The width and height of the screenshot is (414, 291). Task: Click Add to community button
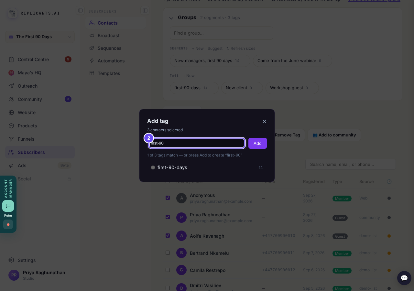pos(334,135)
